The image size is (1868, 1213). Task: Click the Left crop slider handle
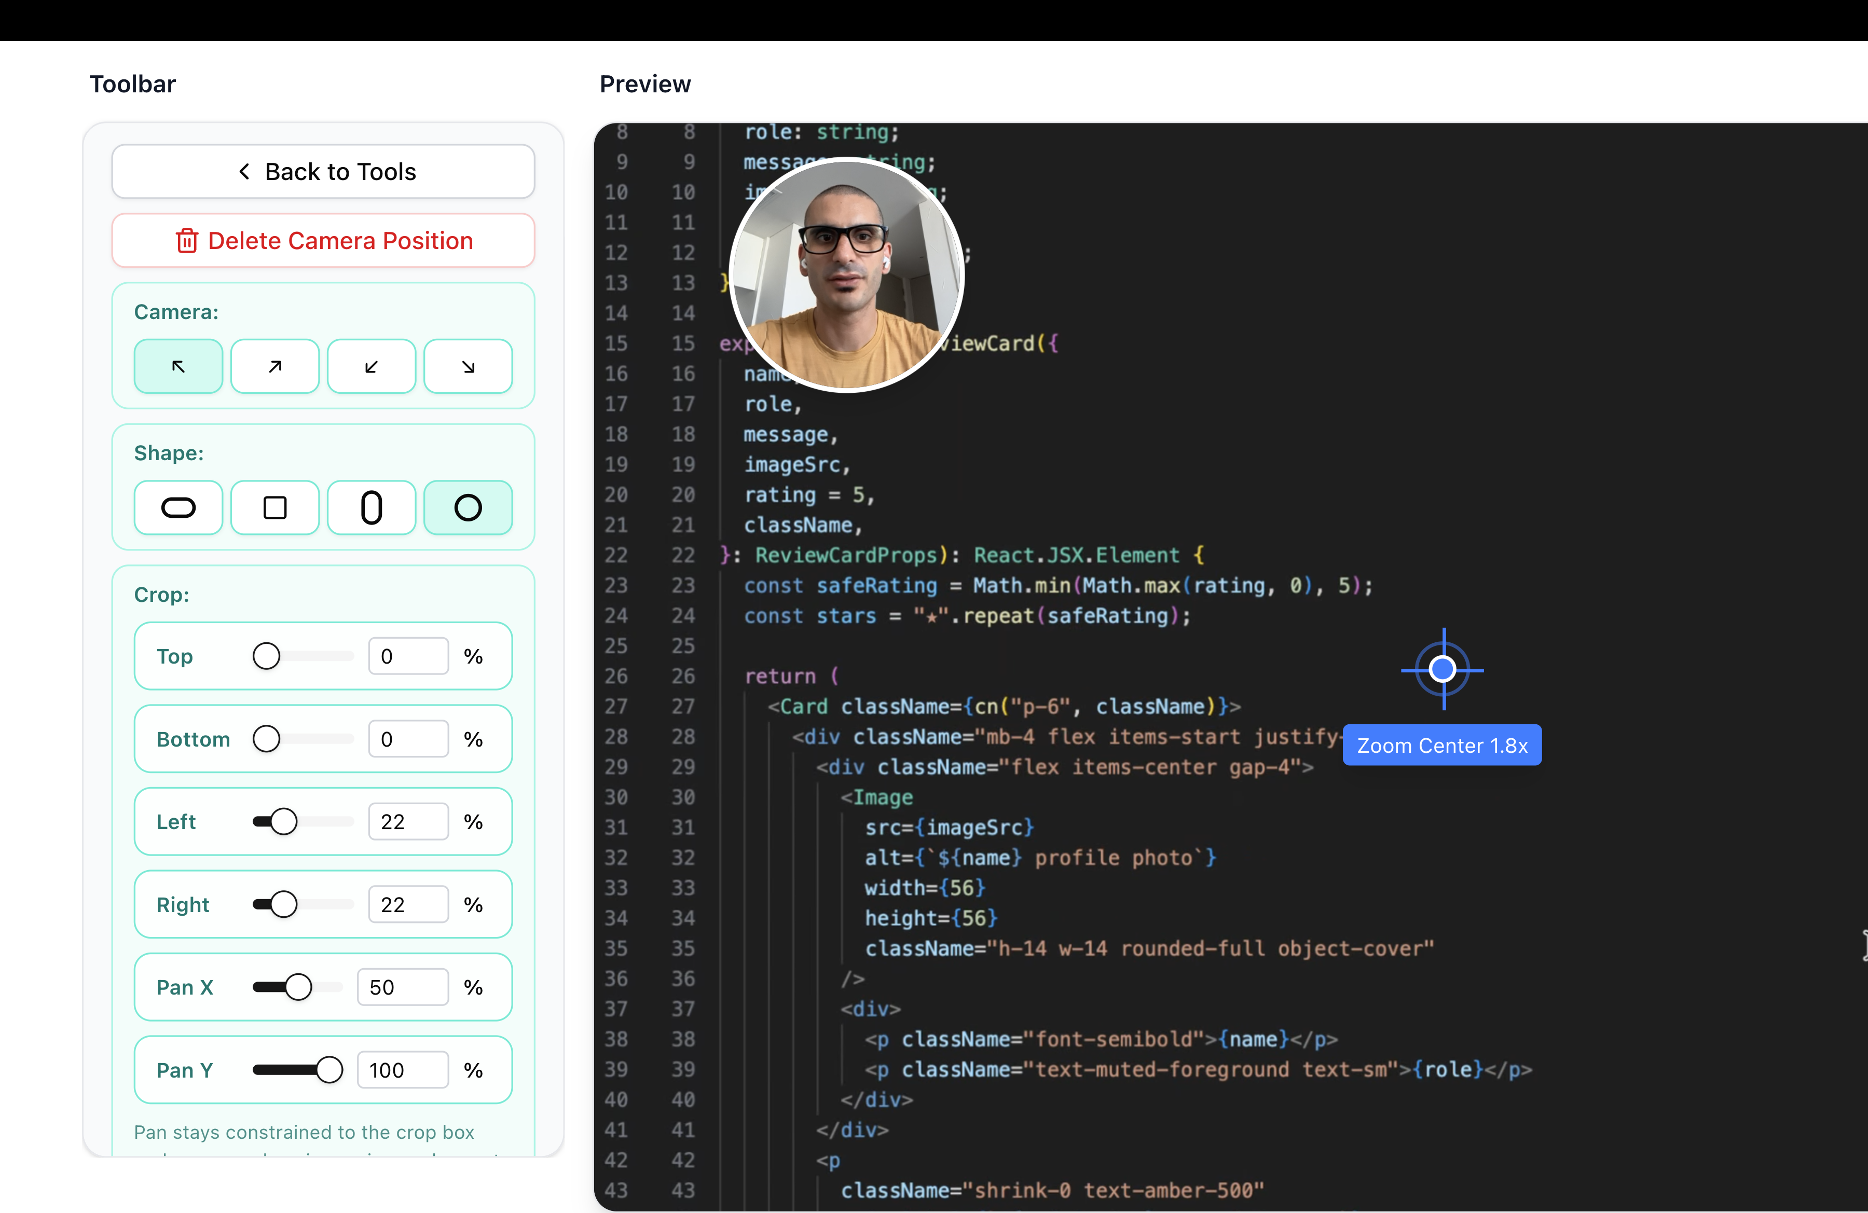click(283, 821)
